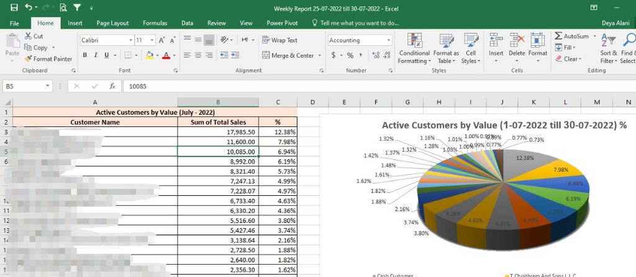
Task: Apply comma style number format
Action: (361, 56)
